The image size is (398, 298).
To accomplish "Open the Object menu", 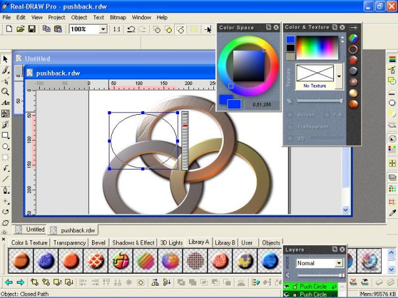I will 79,17.
